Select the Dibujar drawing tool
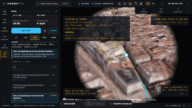192x108 pixels. pos(4,46)
